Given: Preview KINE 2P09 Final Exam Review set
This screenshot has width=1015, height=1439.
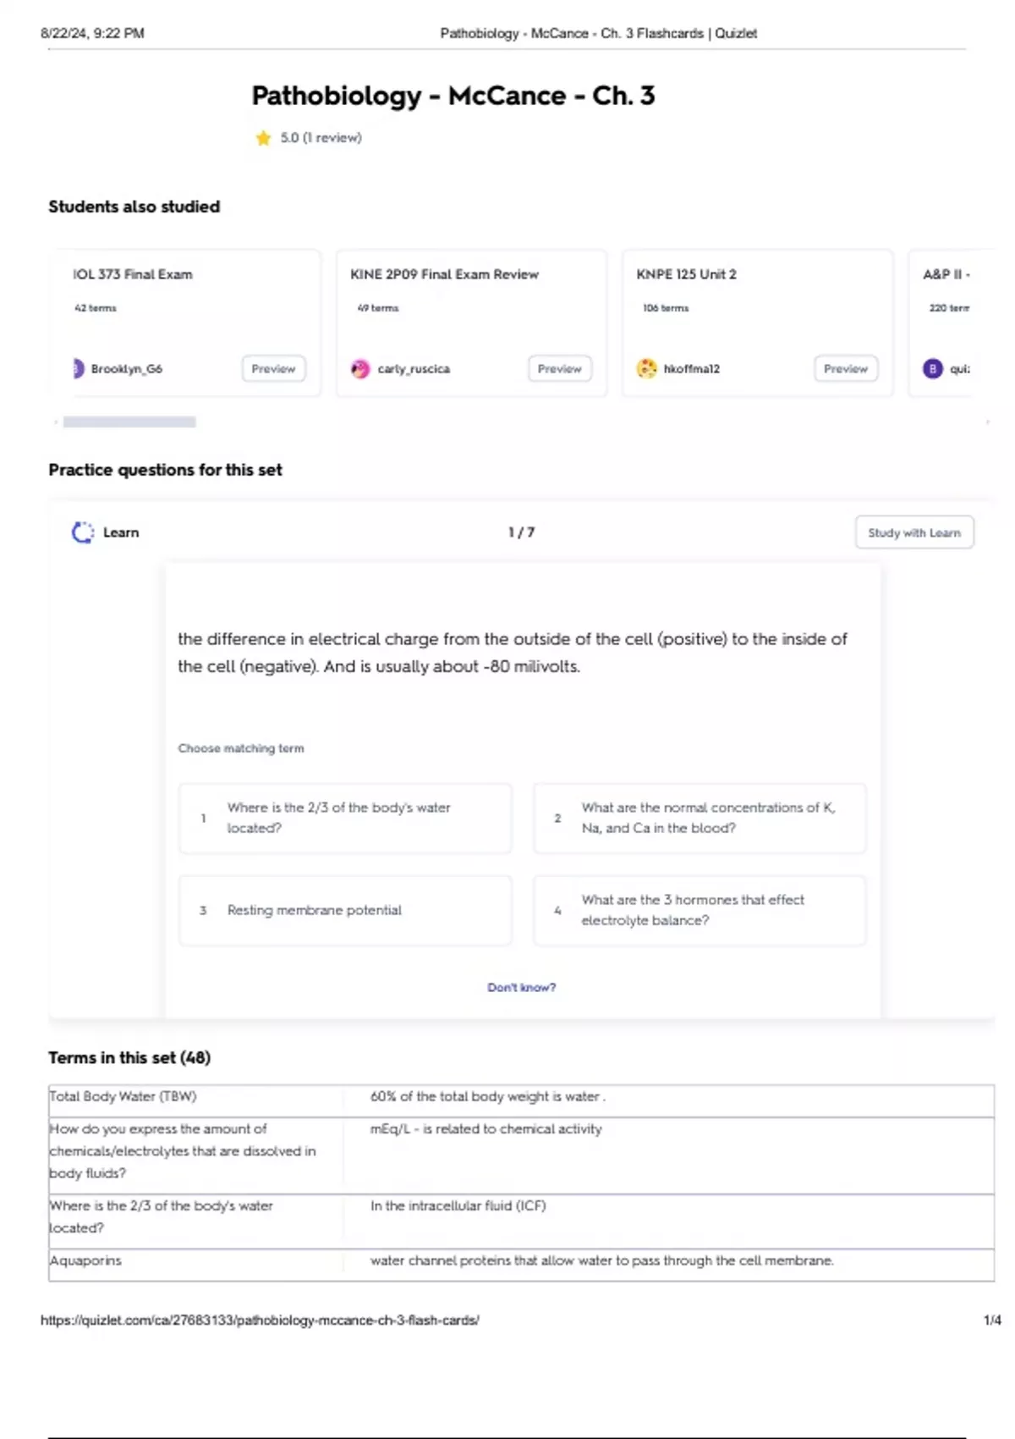Looking at the screenshot, I should pos(559,369).
